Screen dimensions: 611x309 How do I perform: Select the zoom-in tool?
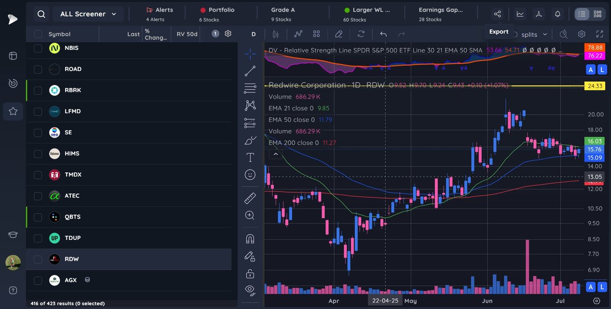250,215
